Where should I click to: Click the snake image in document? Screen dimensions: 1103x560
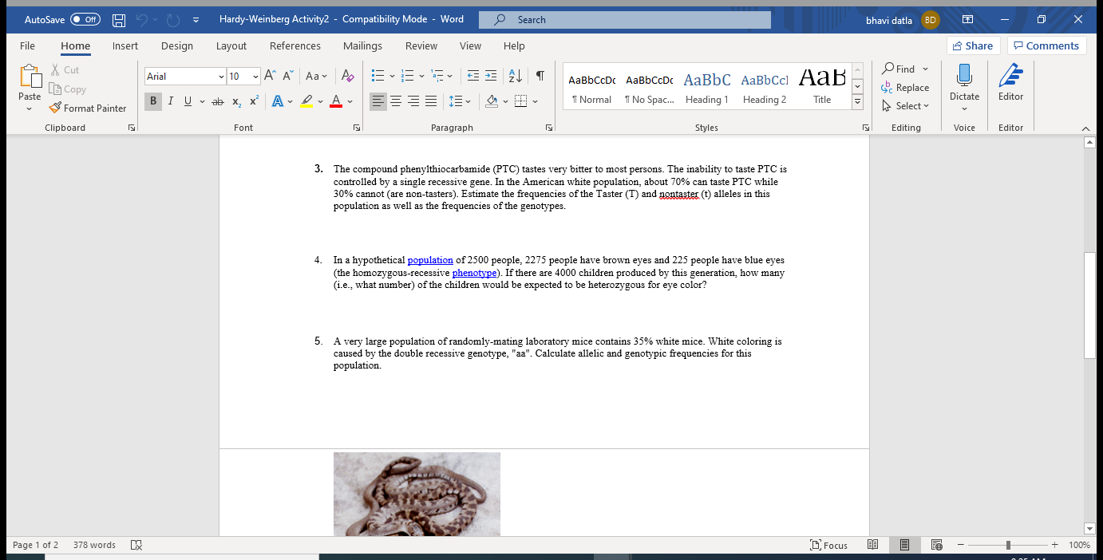tap(417, 494)
